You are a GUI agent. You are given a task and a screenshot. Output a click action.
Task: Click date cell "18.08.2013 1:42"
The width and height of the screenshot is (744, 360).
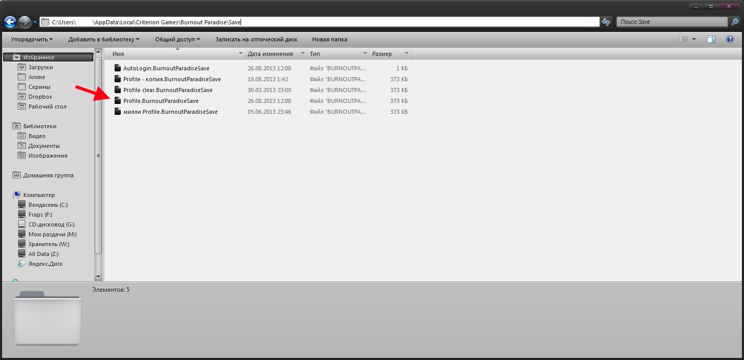click(x=268, y=79)
